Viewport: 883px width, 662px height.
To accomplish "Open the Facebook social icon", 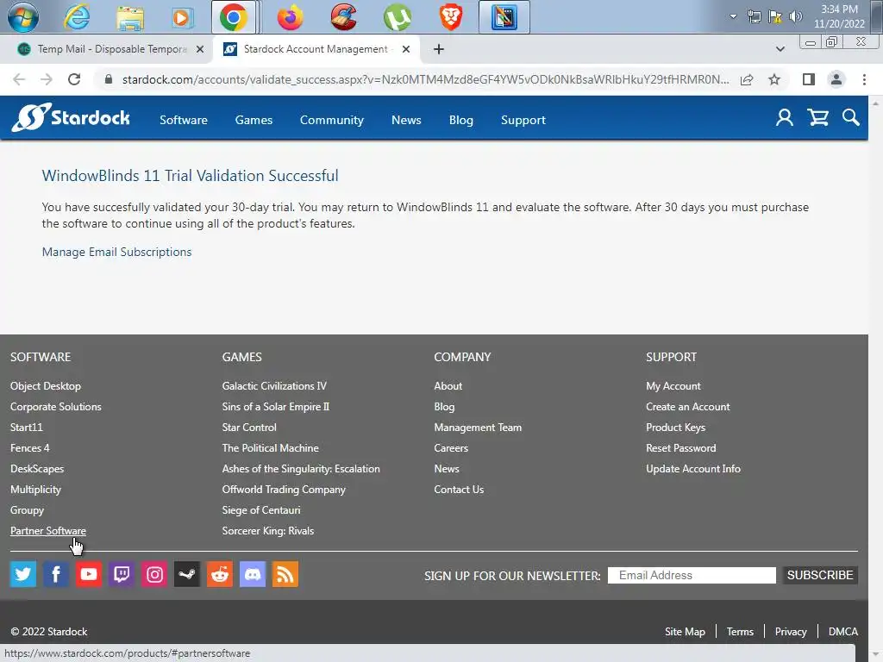I will click(56, 574).
